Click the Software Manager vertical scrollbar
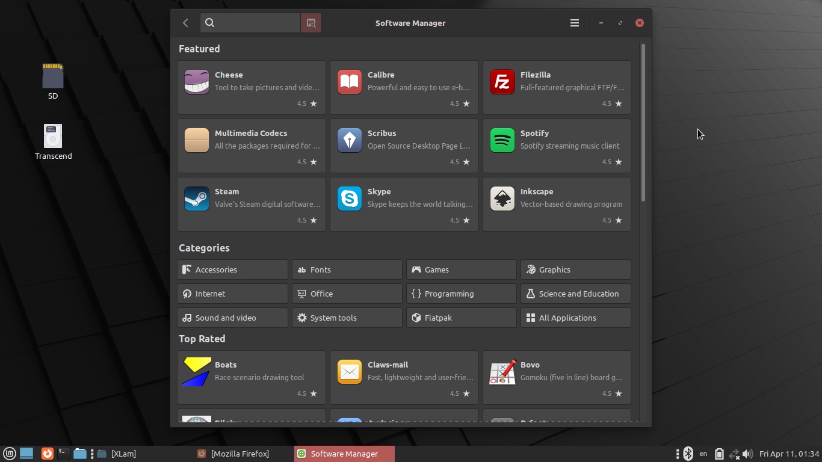822x462 pixels. click(643, 123)
